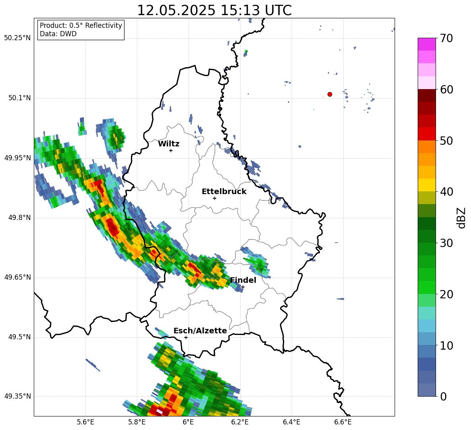The height and width of the screenshot is (430, 471).
Task: Pick the light blue colorbar segment above 10
Action: (426, 339)
